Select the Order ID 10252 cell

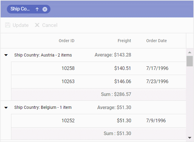pos(68,121)
